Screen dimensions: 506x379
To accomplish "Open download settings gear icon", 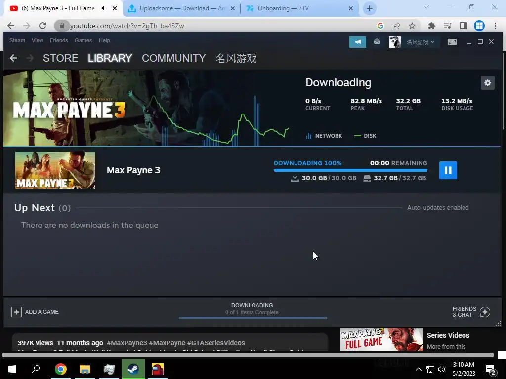I will pyautogui.click(x=487, y=83).
